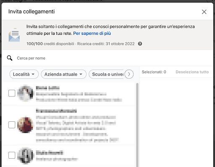The width and height of the screenshot is (215, 167).
Task: Click the third connection's profile photo
Action: (25, 156)
